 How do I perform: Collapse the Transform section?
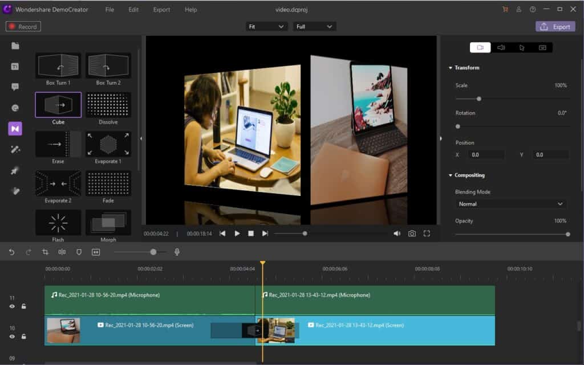point(451,68)
